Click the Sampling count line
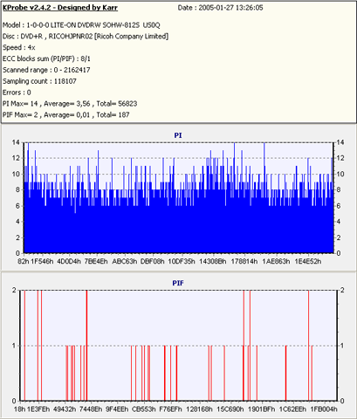The width and height of the screenshot is (357, 419). coord(39,81)
